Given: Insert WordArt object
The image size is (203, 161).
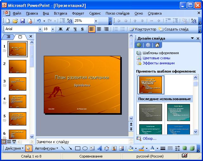Looking at the screenshot, I should [x=99, y=148].
